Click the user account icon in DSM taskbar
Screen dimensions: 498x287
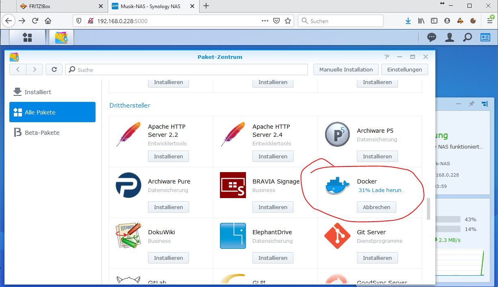[449, 37]
